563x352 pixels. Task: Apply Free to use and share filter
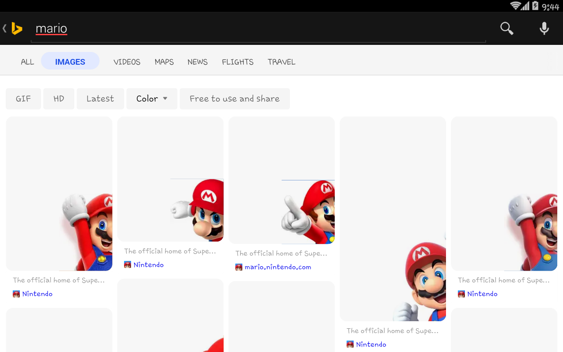pyautogui.click(x=234, y=99)
